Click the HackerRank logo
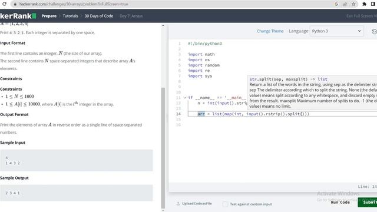The image size is (377, 212). point(18,16)
